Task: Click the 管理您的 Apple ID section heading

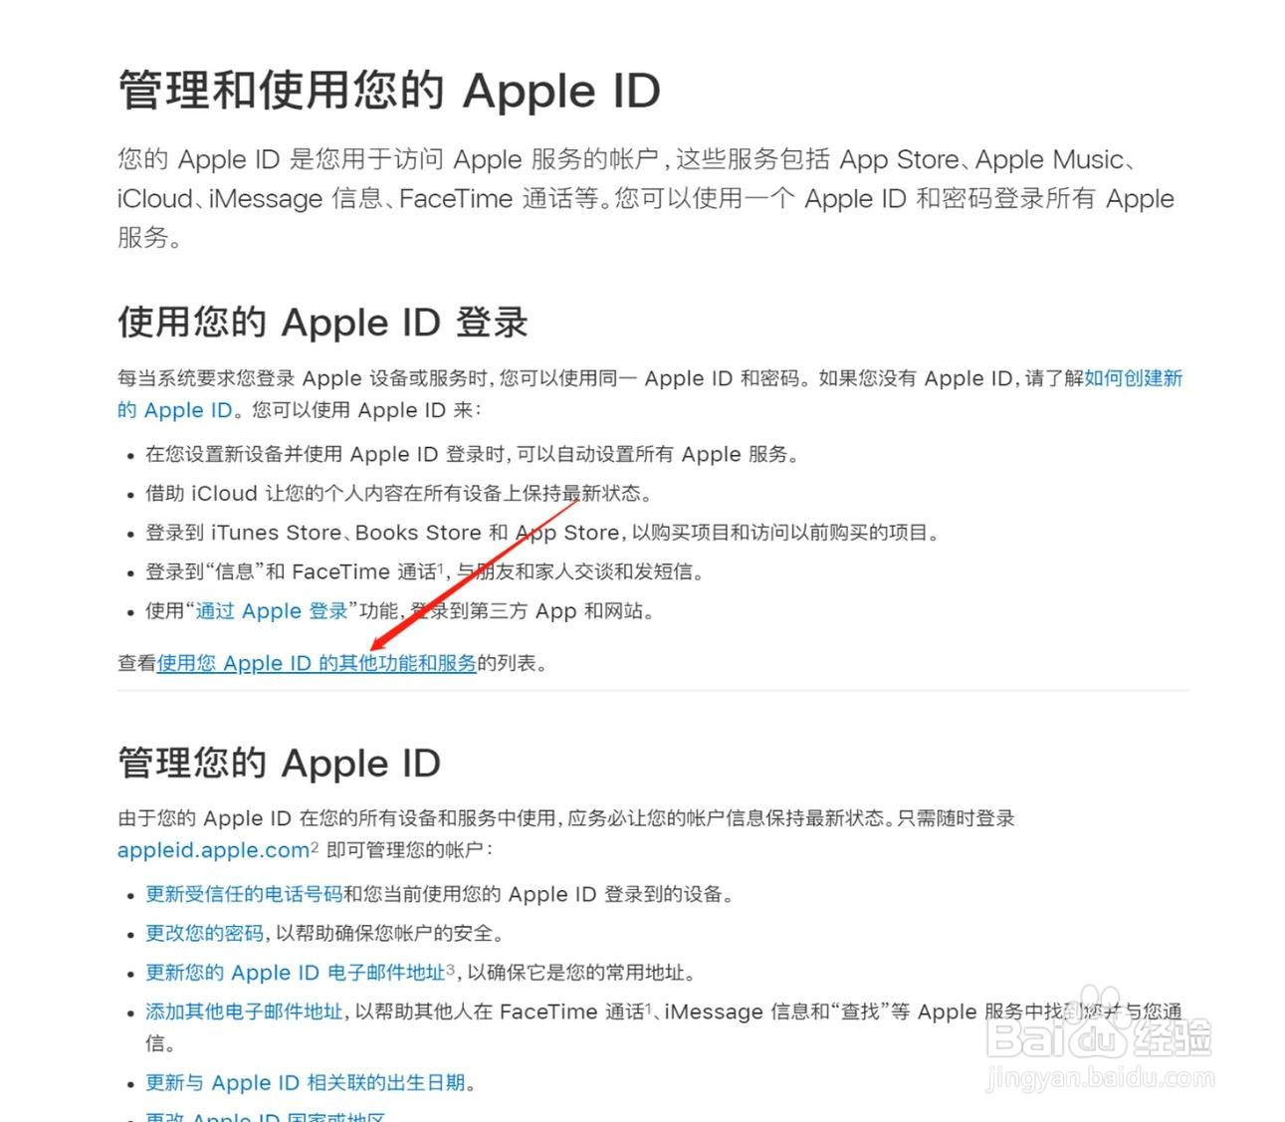Action: click(x=279, y=764)
